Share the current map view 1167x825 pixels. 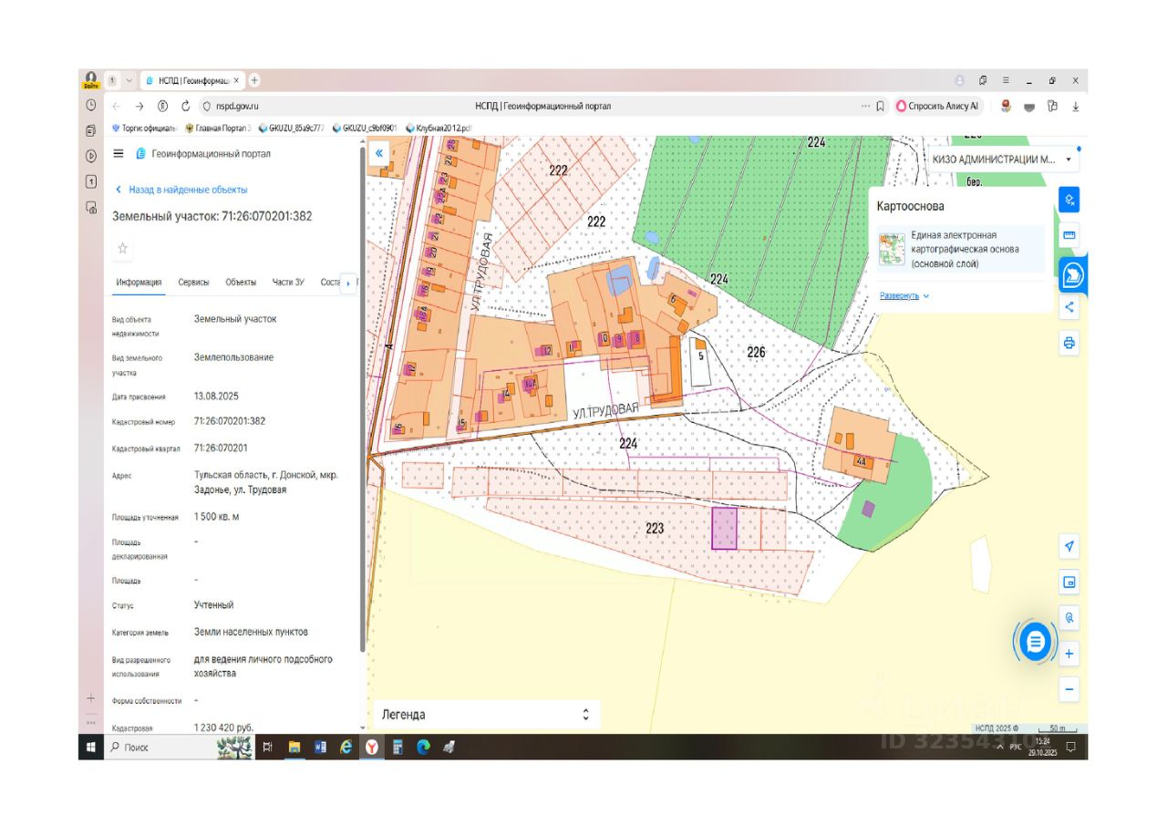tap(1069, 307)
